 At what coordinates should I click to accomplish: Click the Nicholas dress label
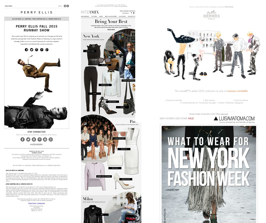124,149
